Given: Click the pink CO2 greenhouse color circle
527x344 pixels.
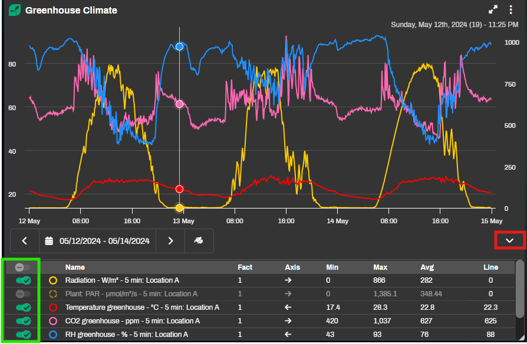Looking at the screenshot, I should [x=53, y=320].
